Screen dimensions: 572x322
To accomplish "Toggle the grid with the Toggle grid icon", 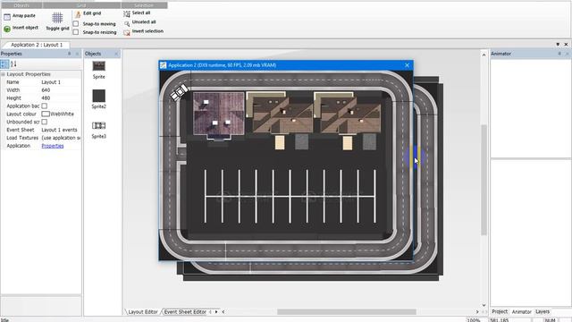I will pyautogui.click(x=57, y=18).
